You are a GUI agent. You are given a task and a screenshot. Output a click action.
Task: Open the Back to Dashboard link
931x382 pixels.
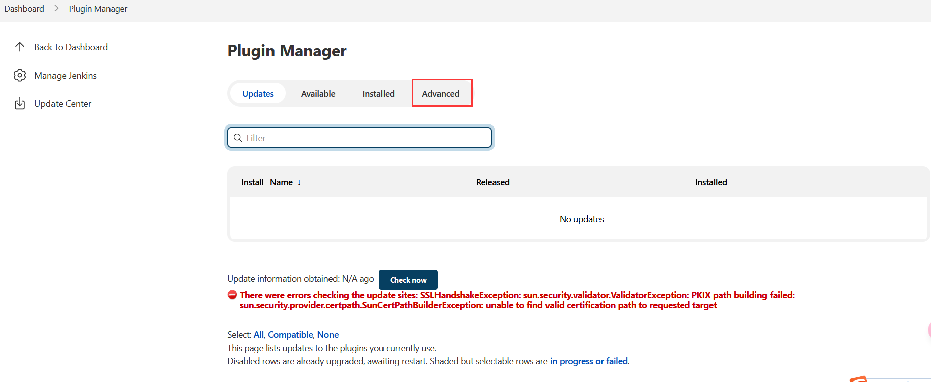point(71,47)
